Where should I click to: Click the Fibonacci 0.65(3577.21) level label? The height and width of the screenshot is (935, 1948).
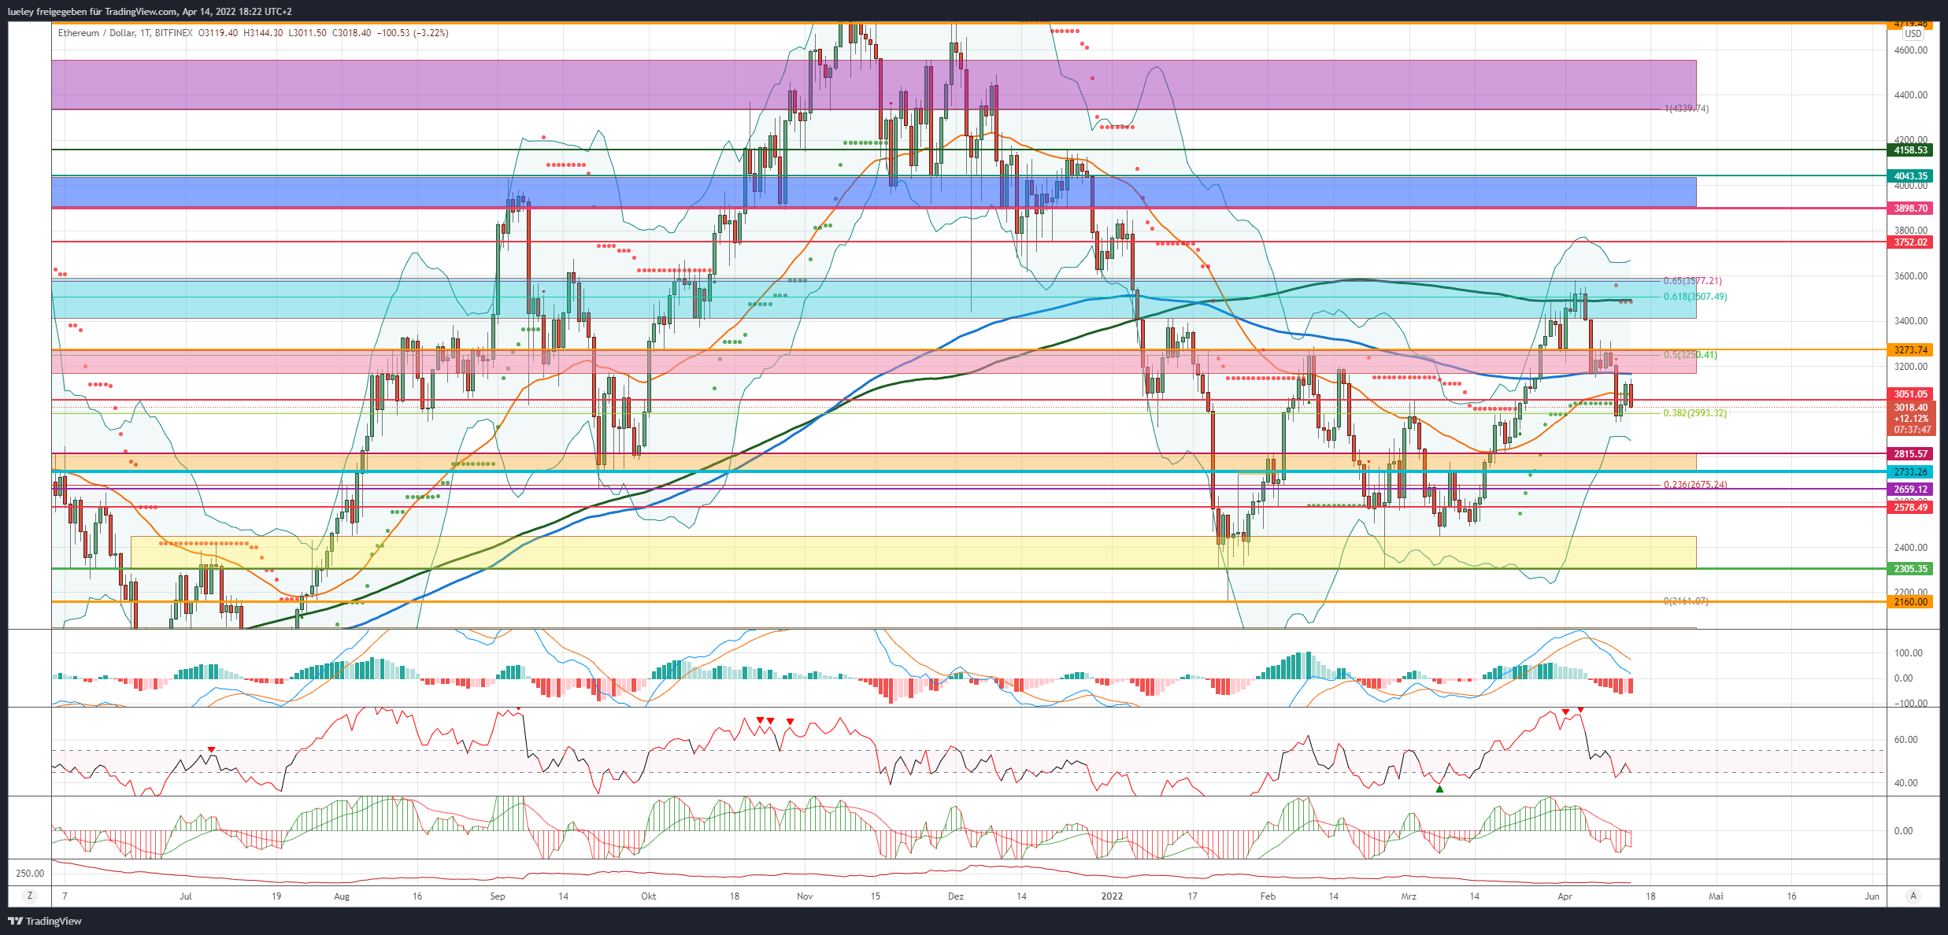(1692, 281)
